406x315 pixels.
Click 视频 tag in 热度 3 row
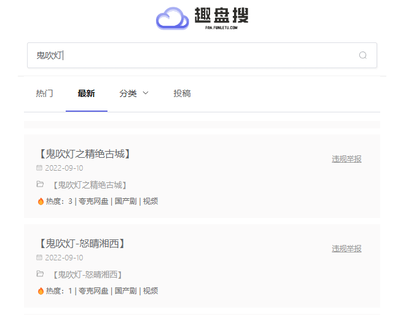click(150, 201)
